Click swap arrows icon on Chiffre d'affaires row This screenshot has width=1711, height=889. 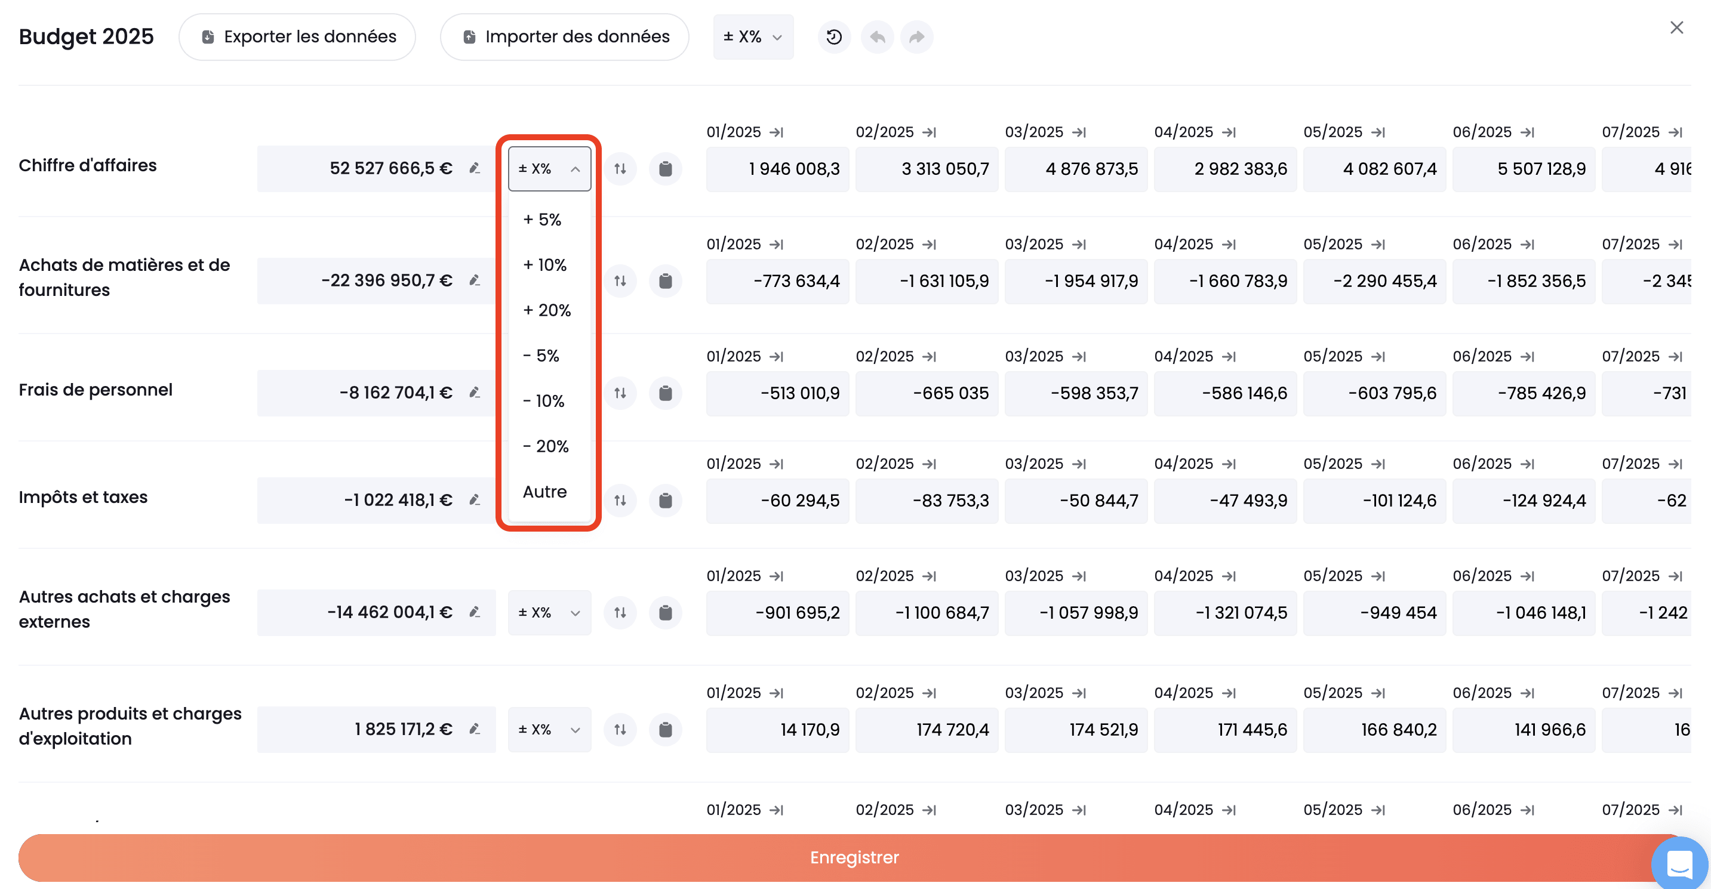coord(620,169)
